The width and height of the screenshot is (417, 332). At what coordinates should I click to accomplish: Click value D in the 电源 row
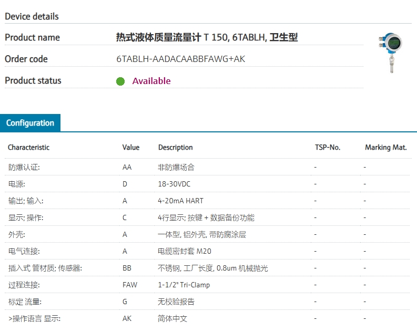[125, 184]
